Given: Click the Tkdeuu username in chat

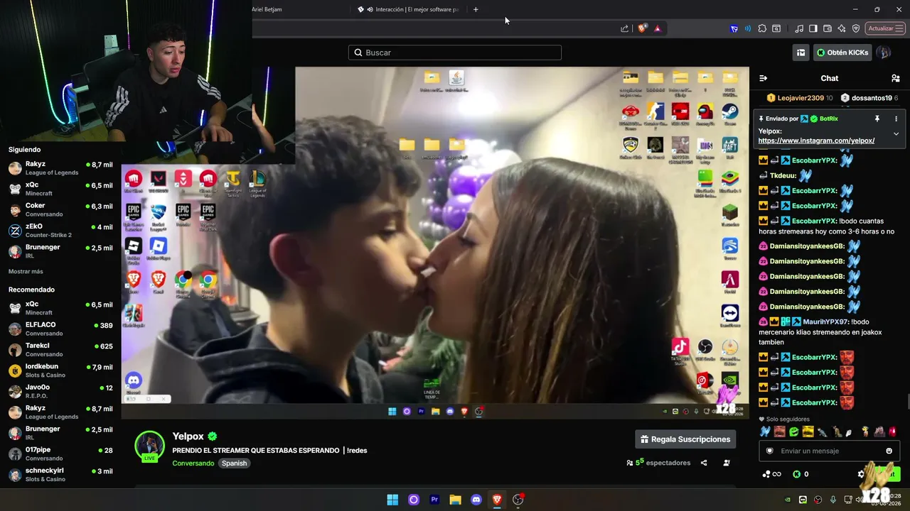Looking at the screenshot, I should tap(783, 175).
